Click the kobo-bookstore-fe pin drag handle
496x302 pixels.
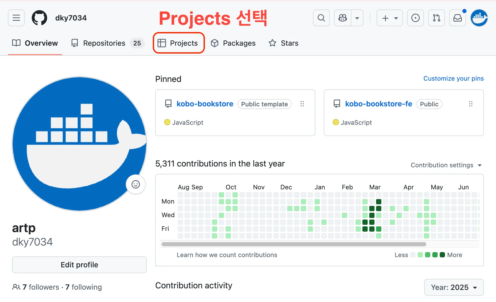click(x=471, y=104)
